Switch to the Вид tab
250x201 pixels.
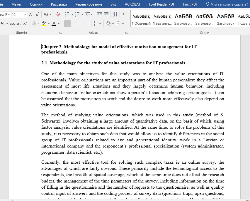[x=113, y=4]
